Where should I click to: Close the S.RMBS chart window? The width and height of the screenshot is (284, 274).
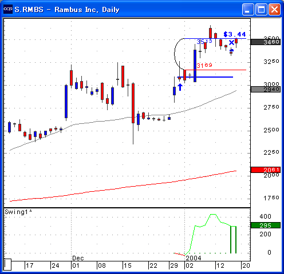click(274, 9)
